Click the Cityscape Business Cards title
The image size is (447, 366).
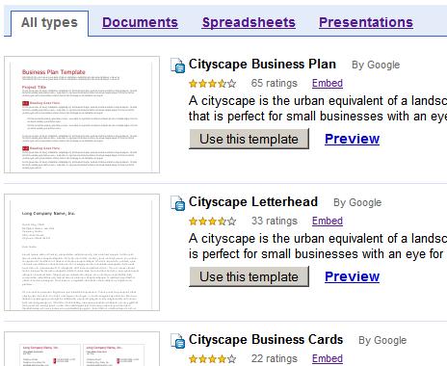coord(266,340)
